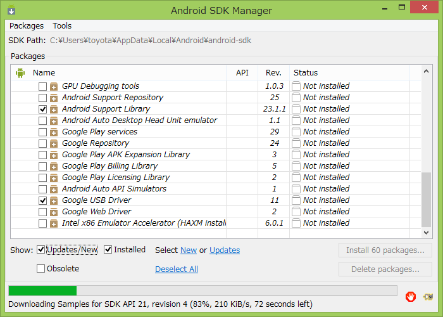Viewport: 443px width, 317px height.
Task: Click the Select New link
Action: pyautogui.click(x=189, y=250)
